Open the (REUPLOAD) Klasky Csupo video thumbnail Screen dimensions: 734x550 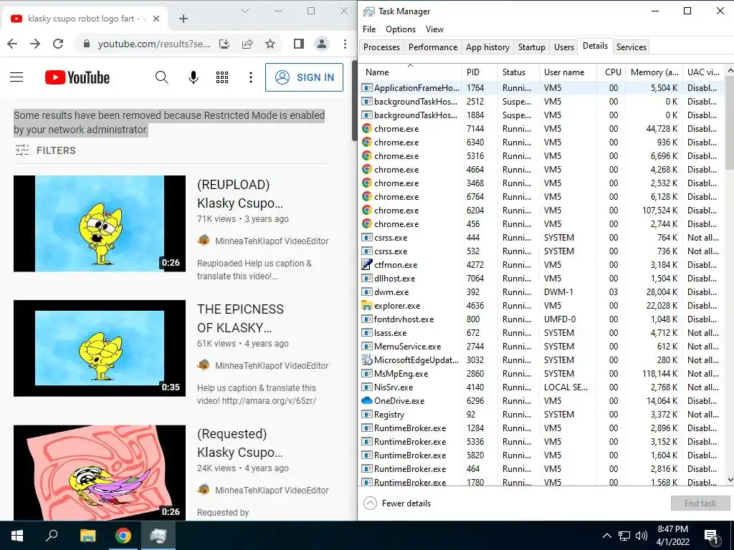click(100, 223)
